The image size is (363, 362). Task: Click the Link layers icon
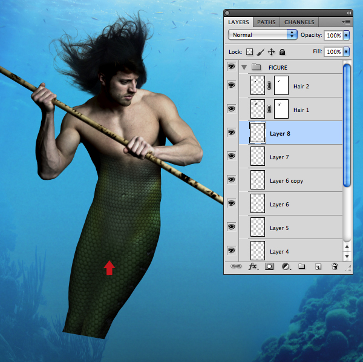pyautogui.click(x=236, y=266)
